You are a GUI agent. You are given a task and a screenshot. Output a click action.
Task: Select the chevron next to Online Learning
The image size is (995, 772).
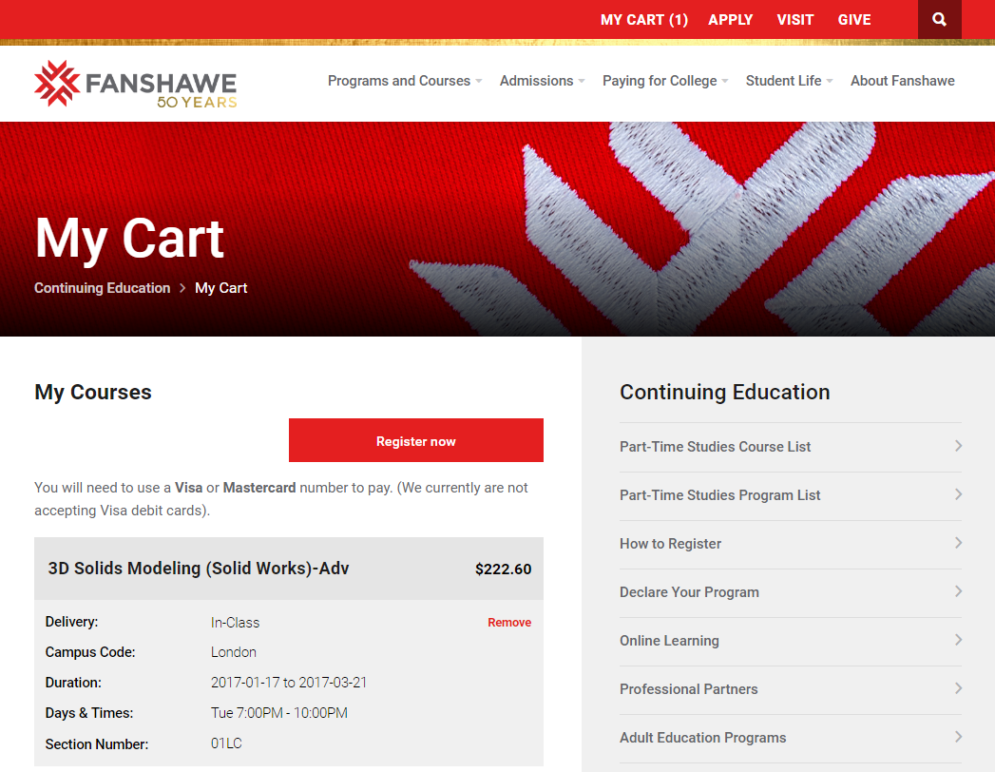[x=958, y=640]
